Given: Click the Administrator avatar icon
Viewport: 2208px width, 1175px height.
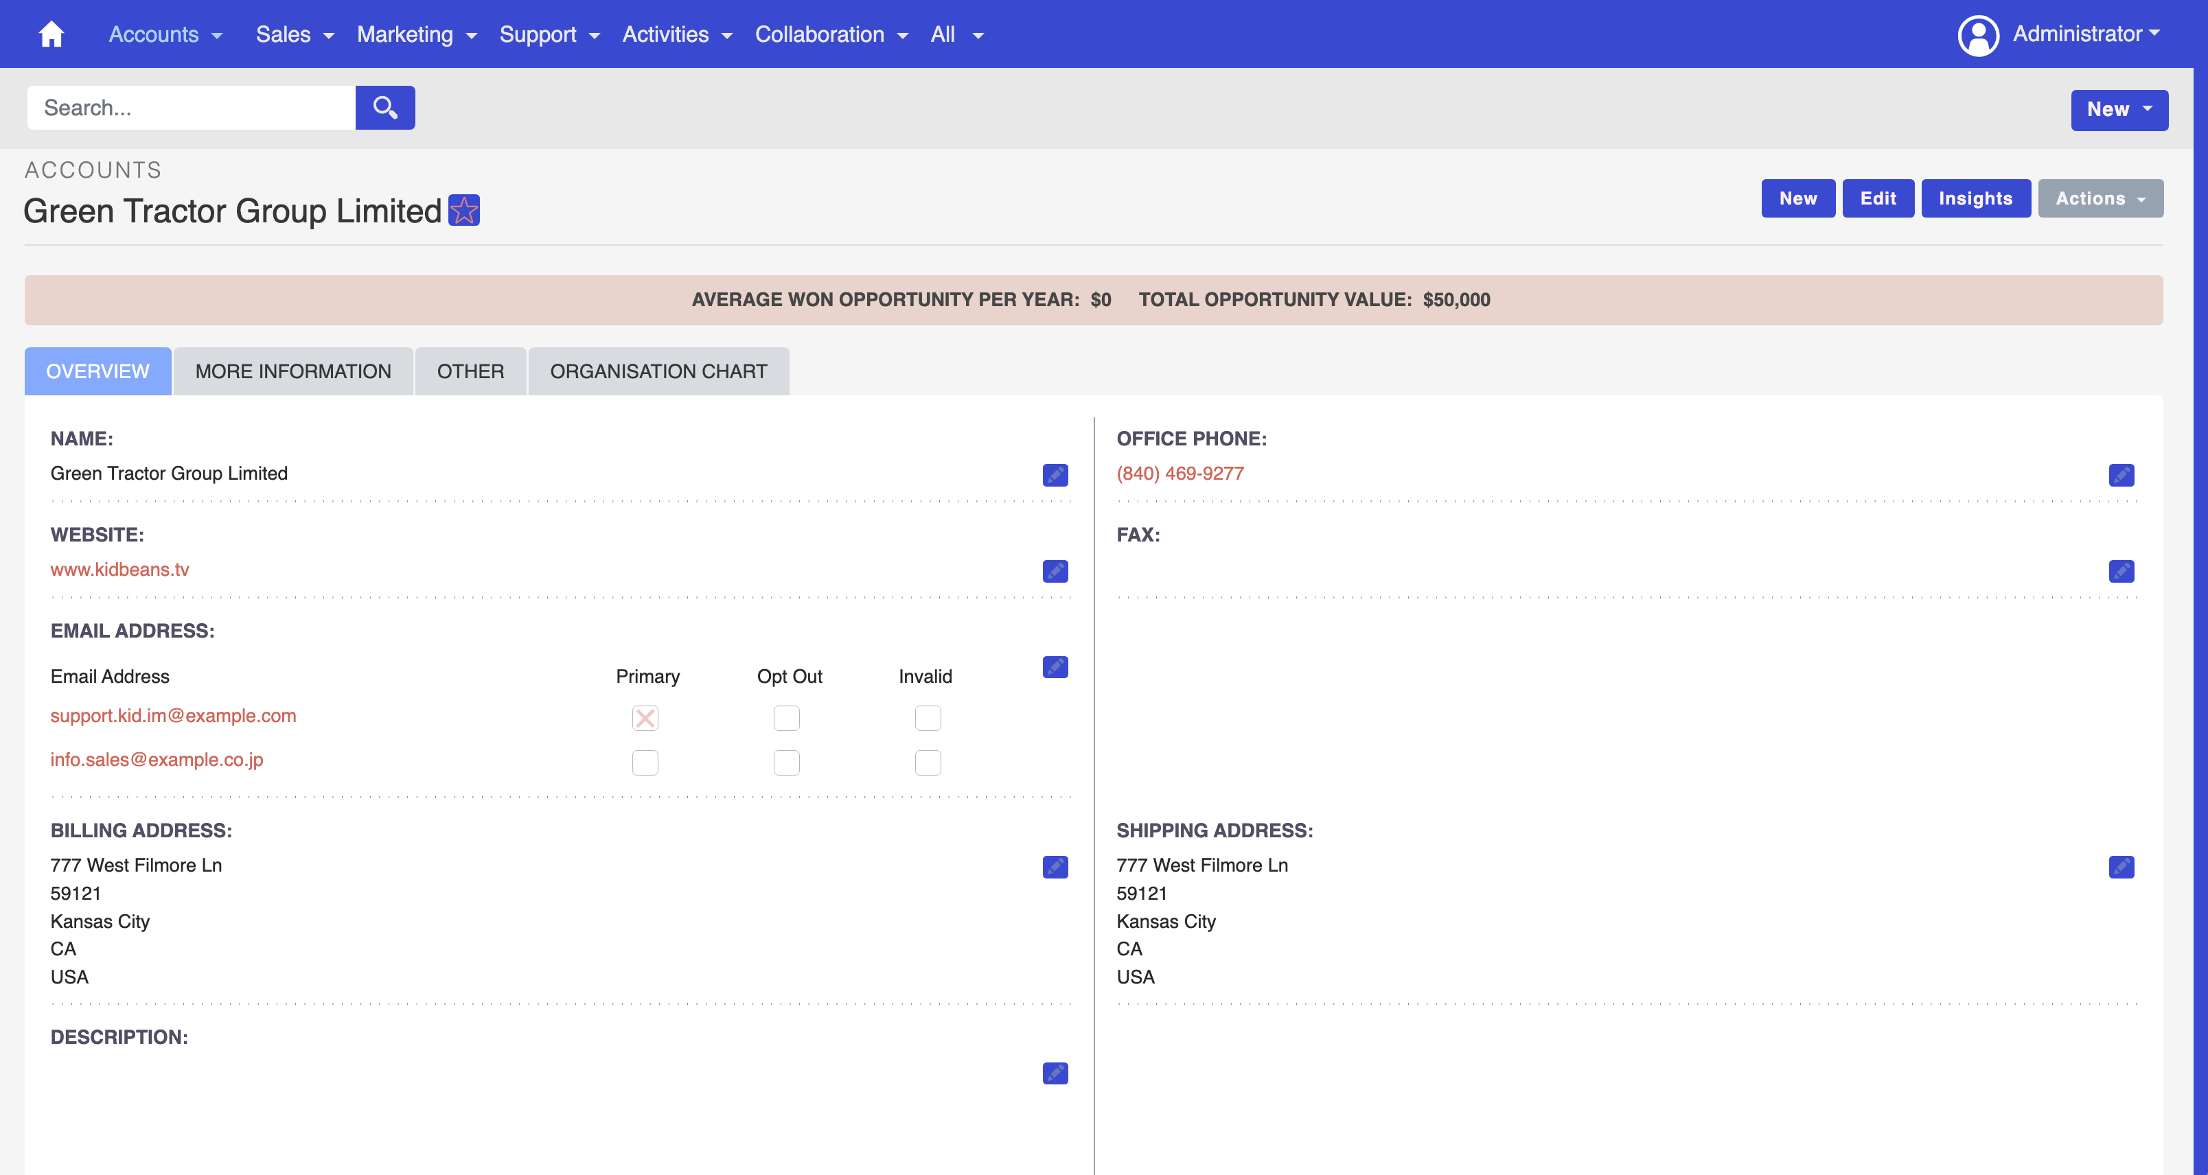Looking at the screenshot, I should point(1978,34).
